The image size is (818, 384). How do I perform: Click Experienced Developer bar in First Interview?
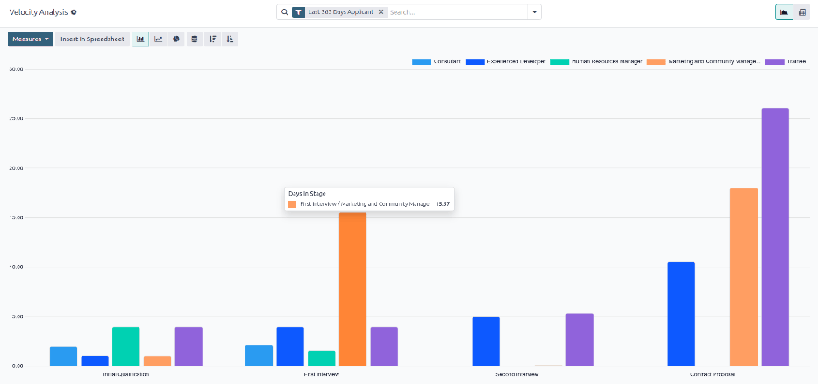click(x=290, y=346)
